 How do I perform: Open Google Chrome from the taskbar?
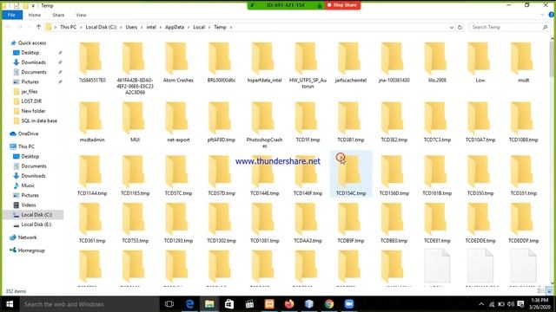tap(329, 304)
